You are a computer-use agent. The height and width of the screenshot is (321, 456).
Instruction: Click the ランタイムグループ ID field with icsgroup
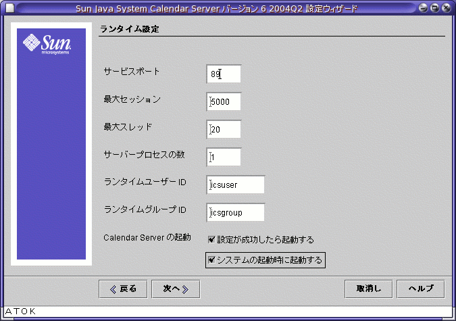[236, 212]
